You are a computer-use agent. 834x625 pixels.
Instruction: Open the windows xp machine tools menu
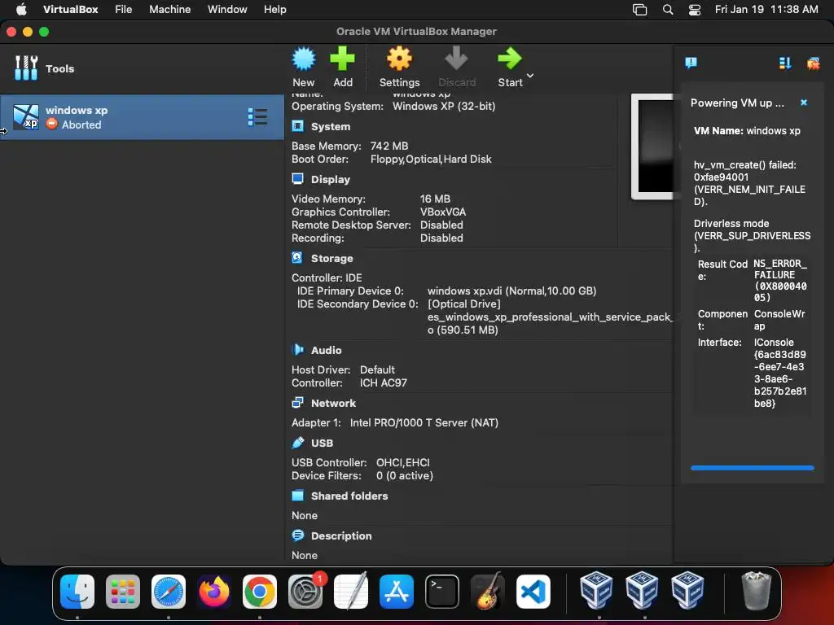[258, 117]
